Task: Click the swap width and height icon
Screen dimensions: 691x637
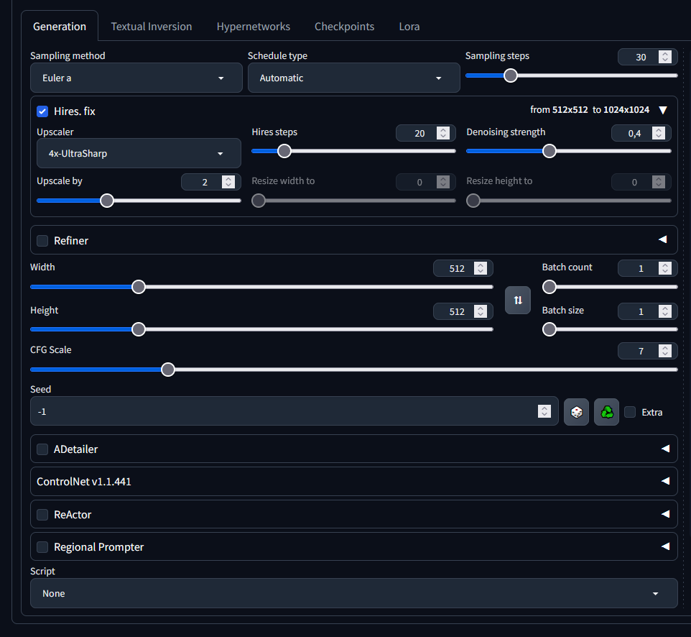Action: click(x=518, y=300)
